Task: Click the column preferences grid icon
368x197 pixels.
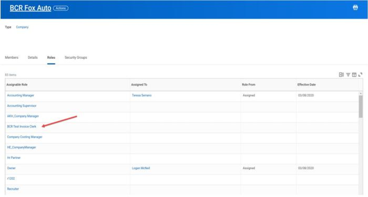Action: [x=354, y=75]
